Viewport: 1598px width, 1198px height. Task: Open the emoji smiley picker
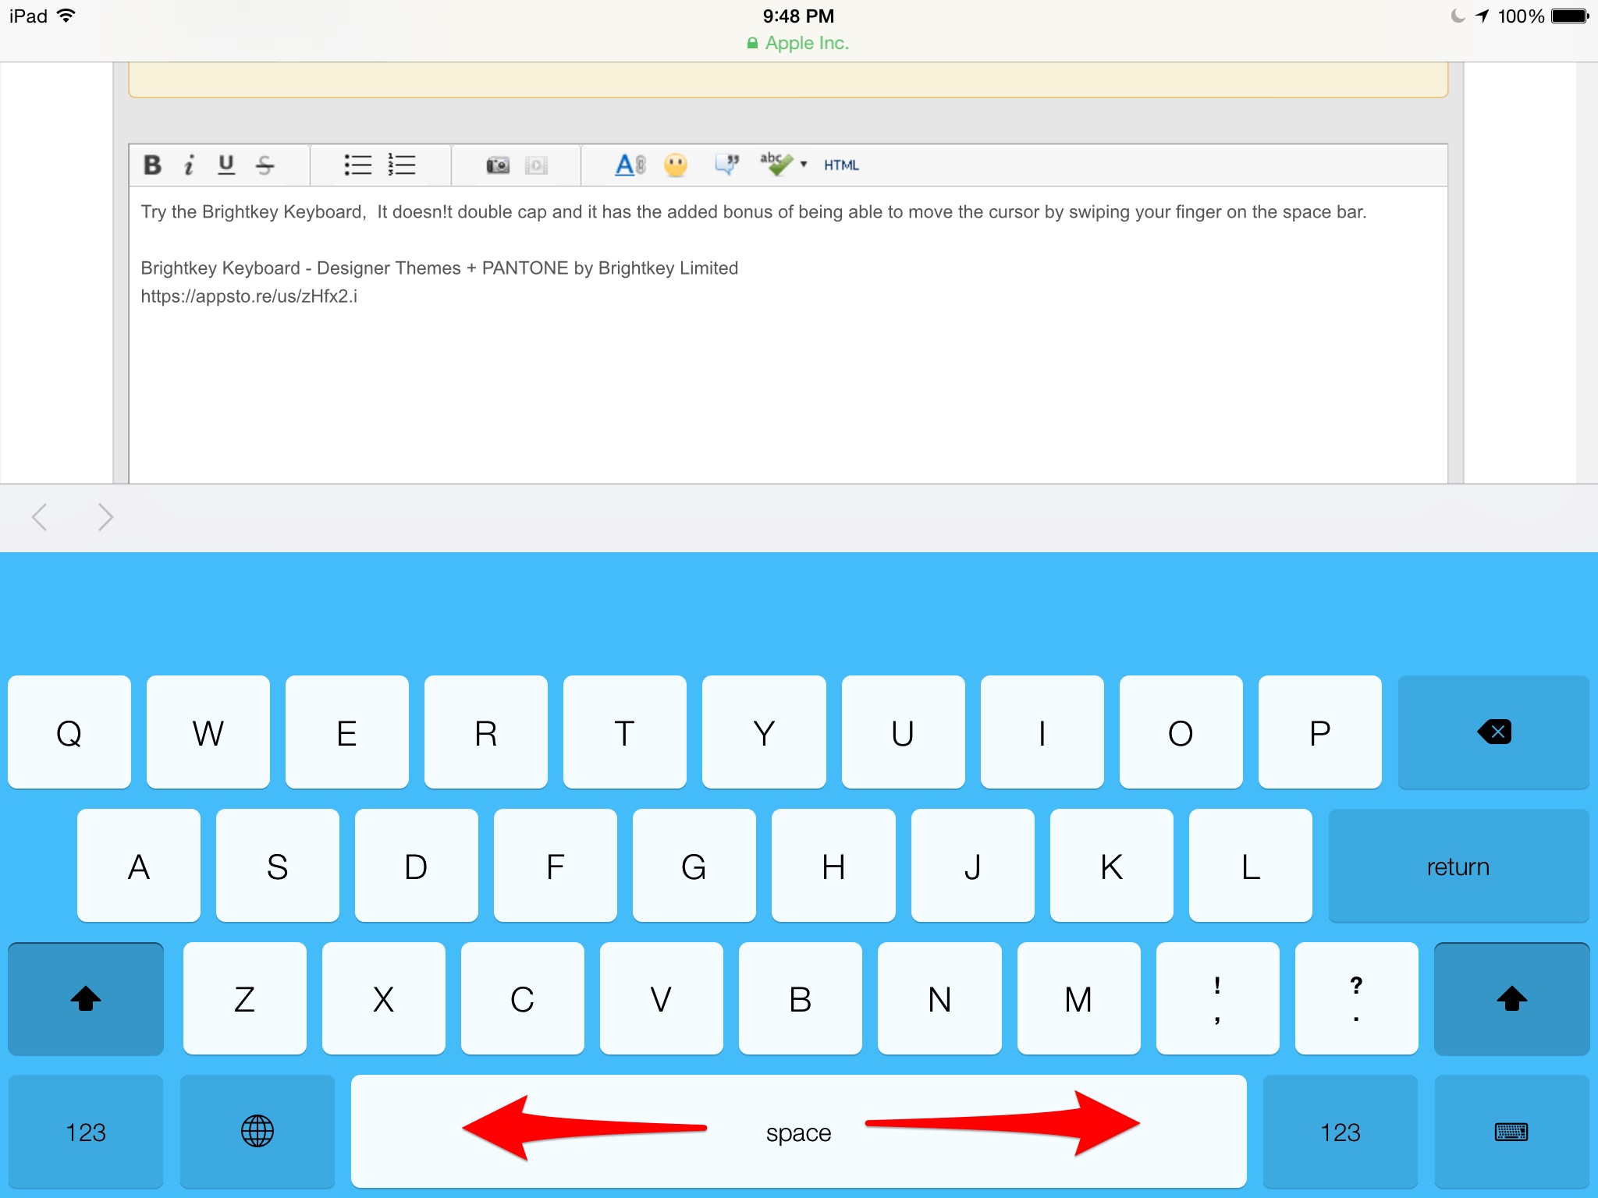pos(676,165)
